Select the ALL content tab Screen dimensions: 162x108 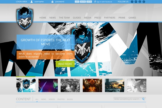pos(37,99)
